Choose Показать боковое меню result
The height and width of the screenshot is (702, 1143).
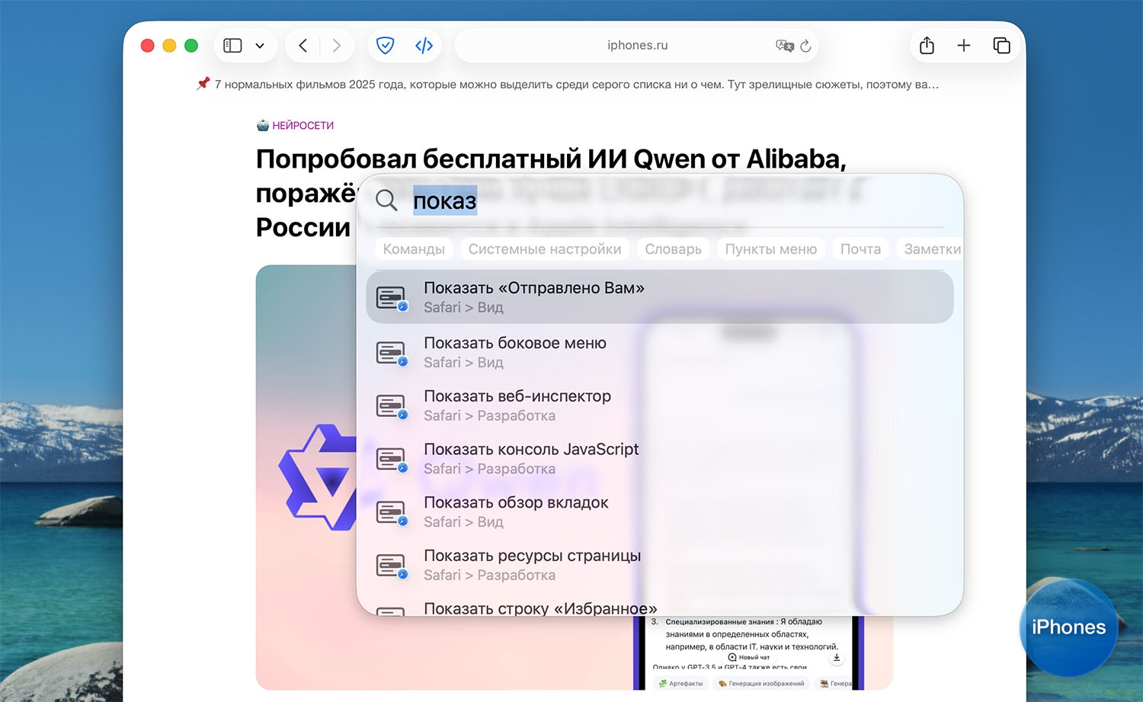(514, 351)
